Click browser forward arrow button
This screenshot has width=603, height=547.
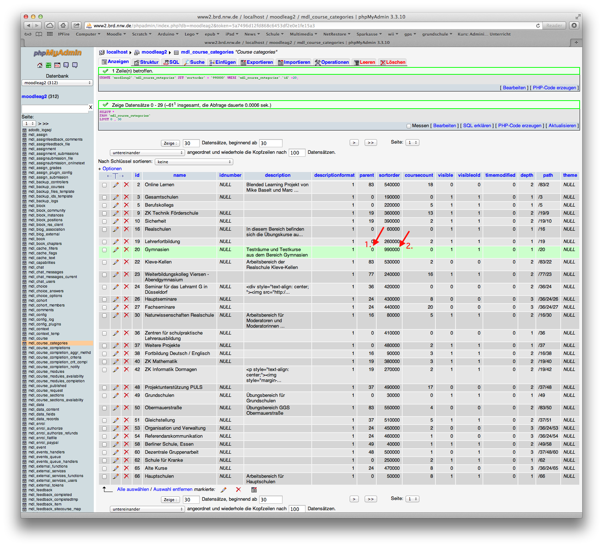37,26
